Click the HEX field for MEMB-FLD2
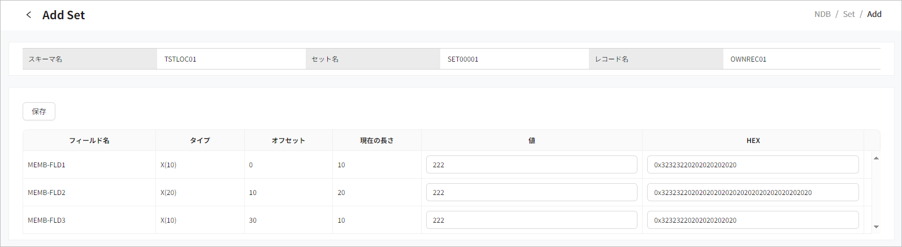The width and height of the screenshot is (902, 247). tap(752, 193)
